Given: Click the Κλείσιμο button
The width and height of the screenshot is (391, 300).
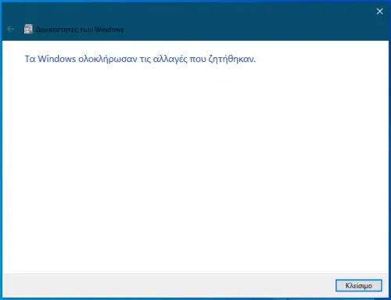Looking at the screenshot, I should (359, 285).
